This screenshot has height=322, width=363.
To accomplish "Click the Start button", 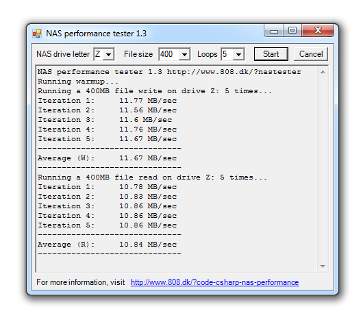I will [271, 54].
